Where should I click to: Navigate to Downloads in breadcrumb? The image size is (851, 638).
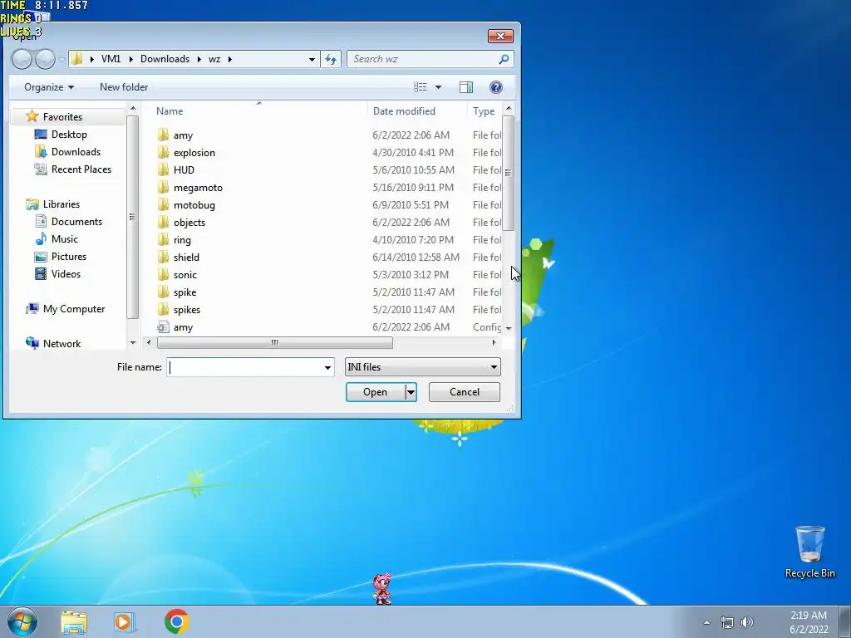click(x=165, y=59)
